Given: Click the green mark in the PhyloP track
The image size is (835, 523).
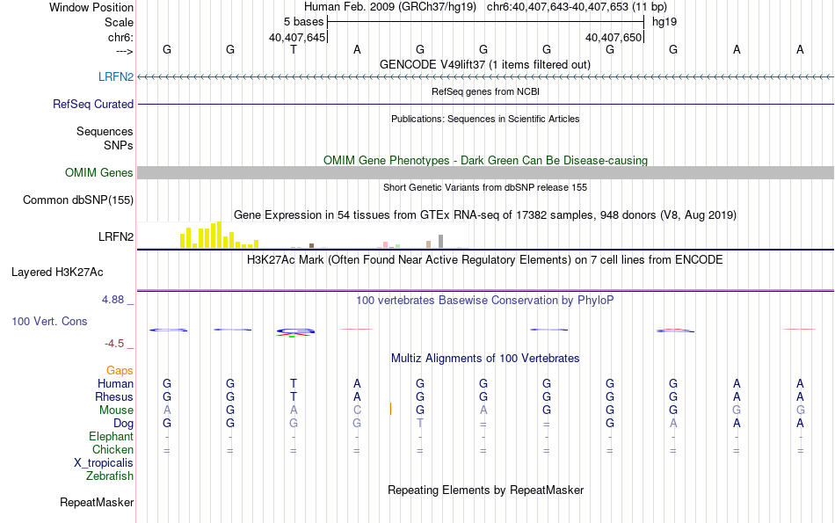Looking at the screenshot, I should click(292, 337).
